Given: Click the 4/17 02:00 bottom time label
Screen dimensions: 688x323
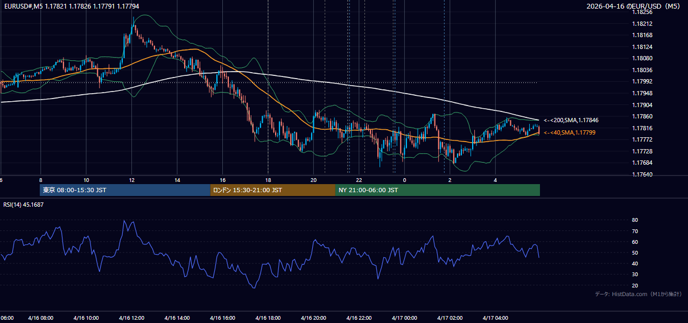Looking at the screenshot, I should [450, 318].
